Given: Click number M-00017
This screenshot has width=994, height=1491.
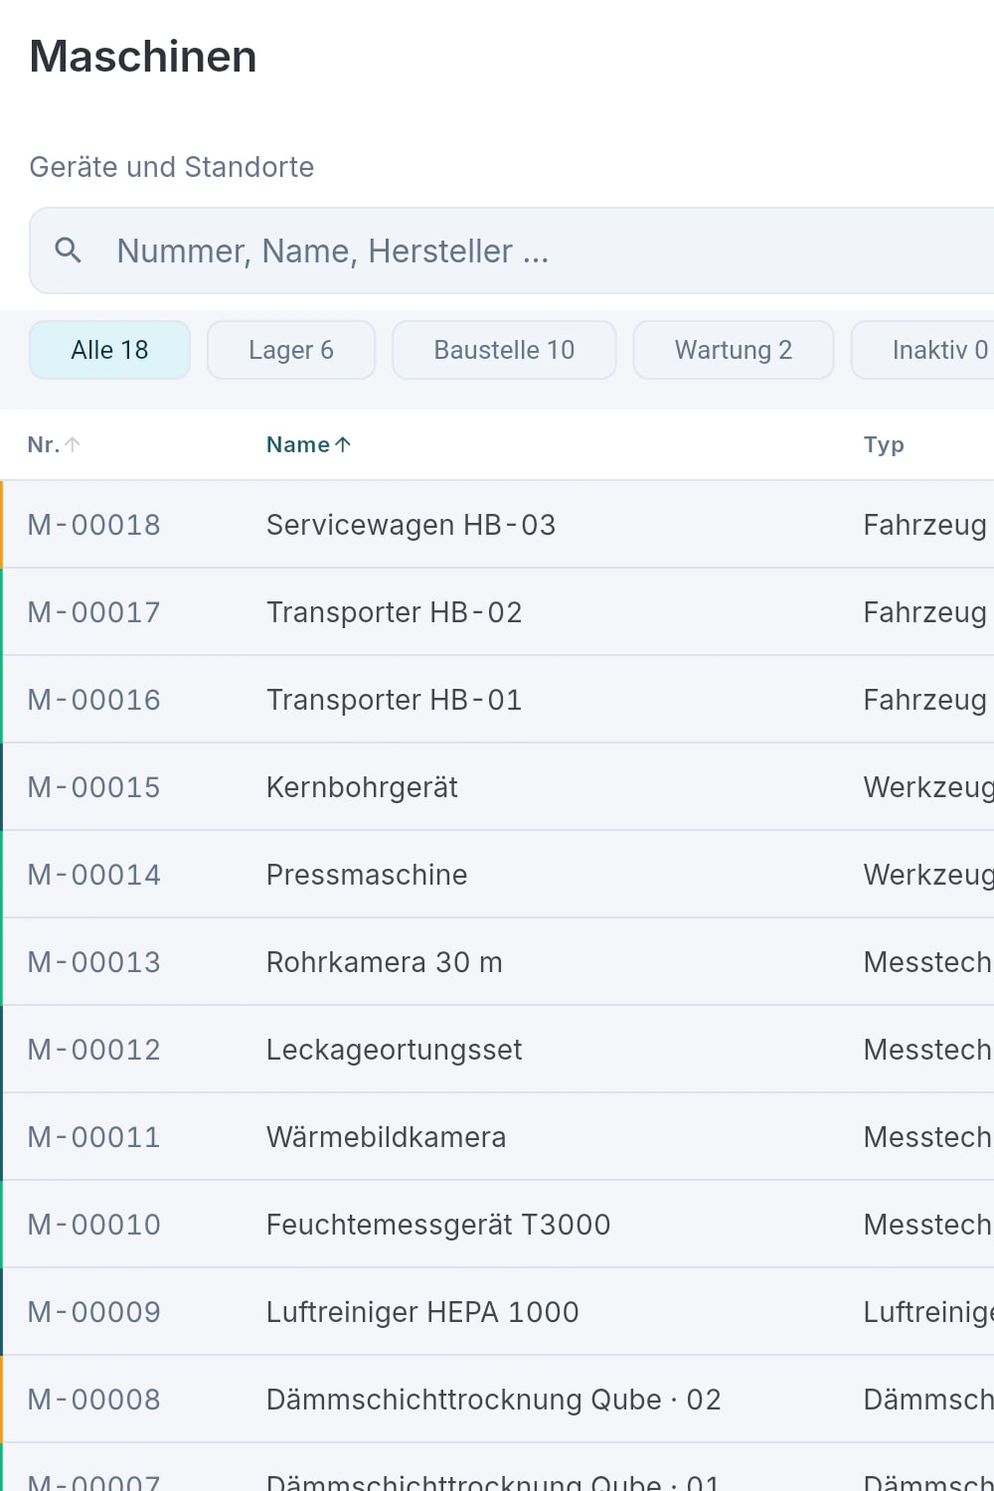Looking at the screenshot, I should [x=94, y=612].
